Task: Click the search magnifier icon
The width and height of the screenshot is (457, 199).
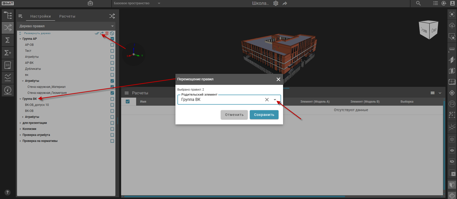Action: [418, 3]
